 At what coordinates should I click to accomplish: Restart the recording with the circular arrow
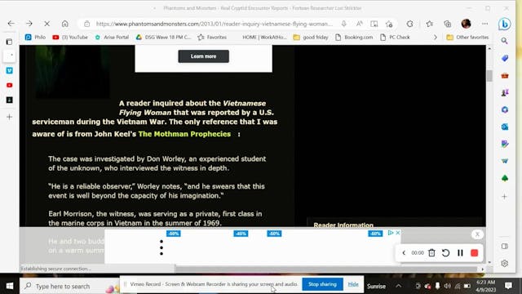click(x=445, y=253)
